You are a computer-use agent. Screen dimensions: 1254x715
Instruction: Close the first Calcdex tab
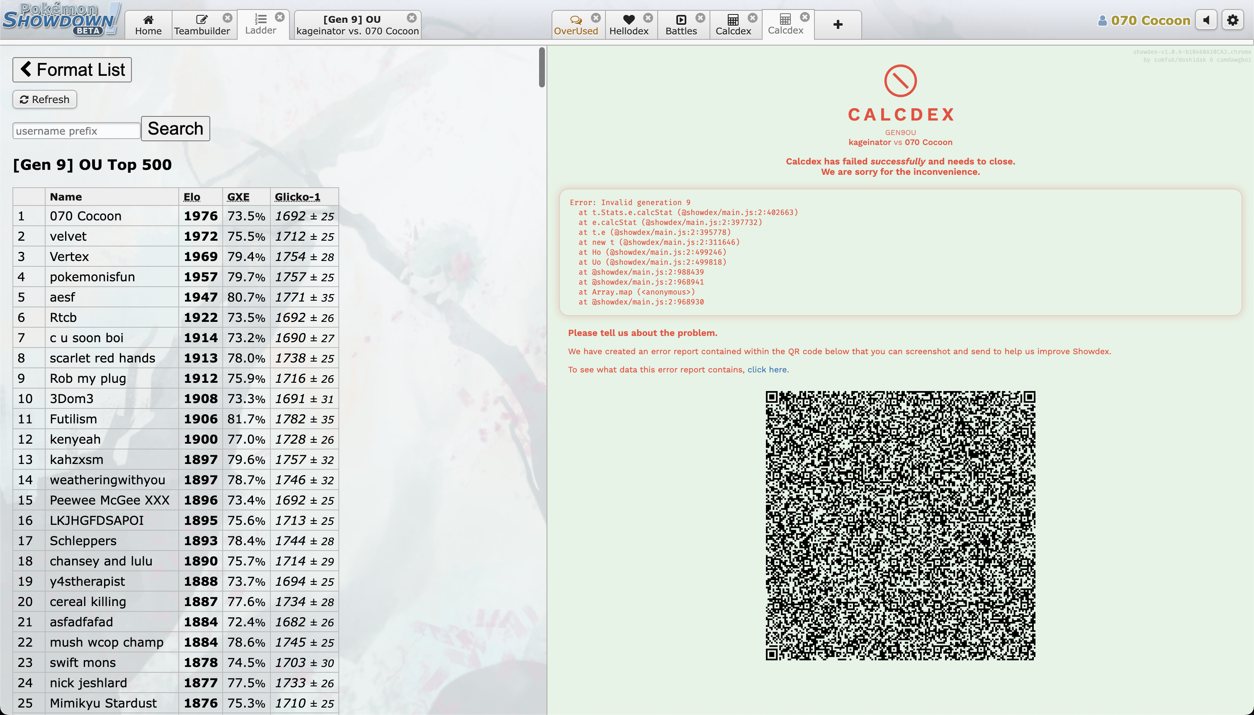[752, 18]
